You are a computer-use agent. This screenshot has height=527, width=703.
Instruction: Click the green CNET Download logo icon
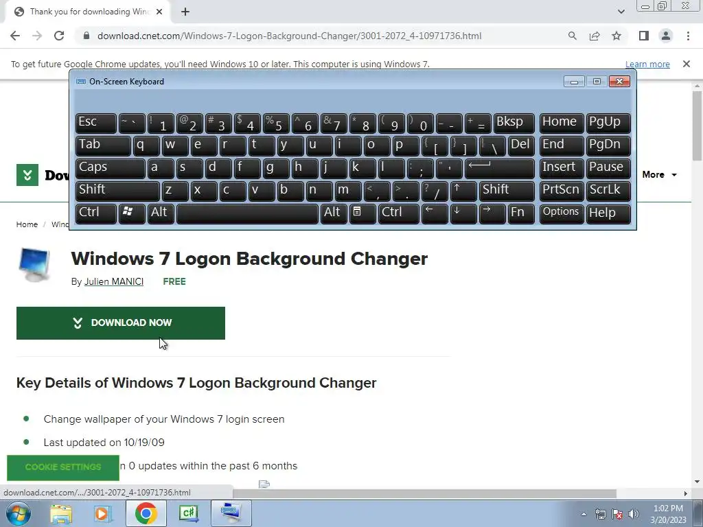coord(27,175)
